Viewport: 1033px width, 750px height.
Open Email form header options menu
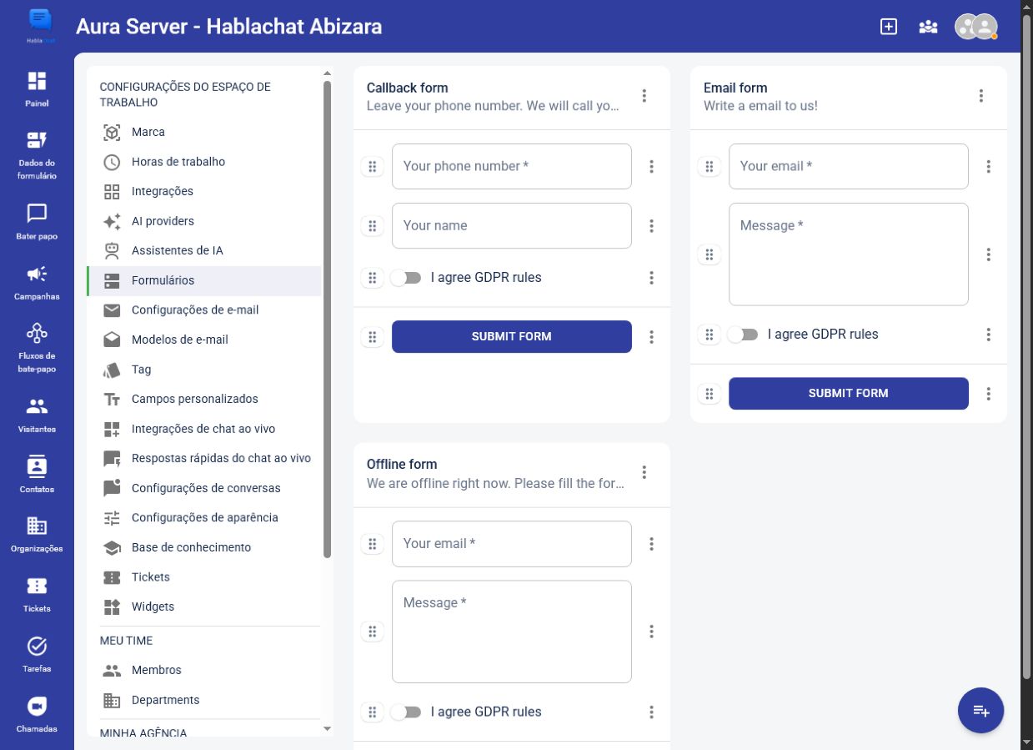point(981,96)
